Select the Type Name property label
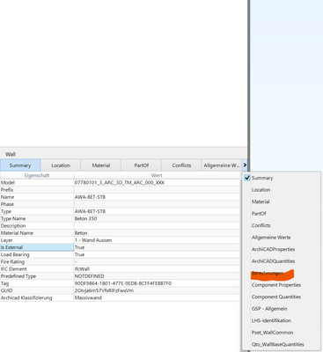This screenshot has height=352, width=323. (13, 218)
